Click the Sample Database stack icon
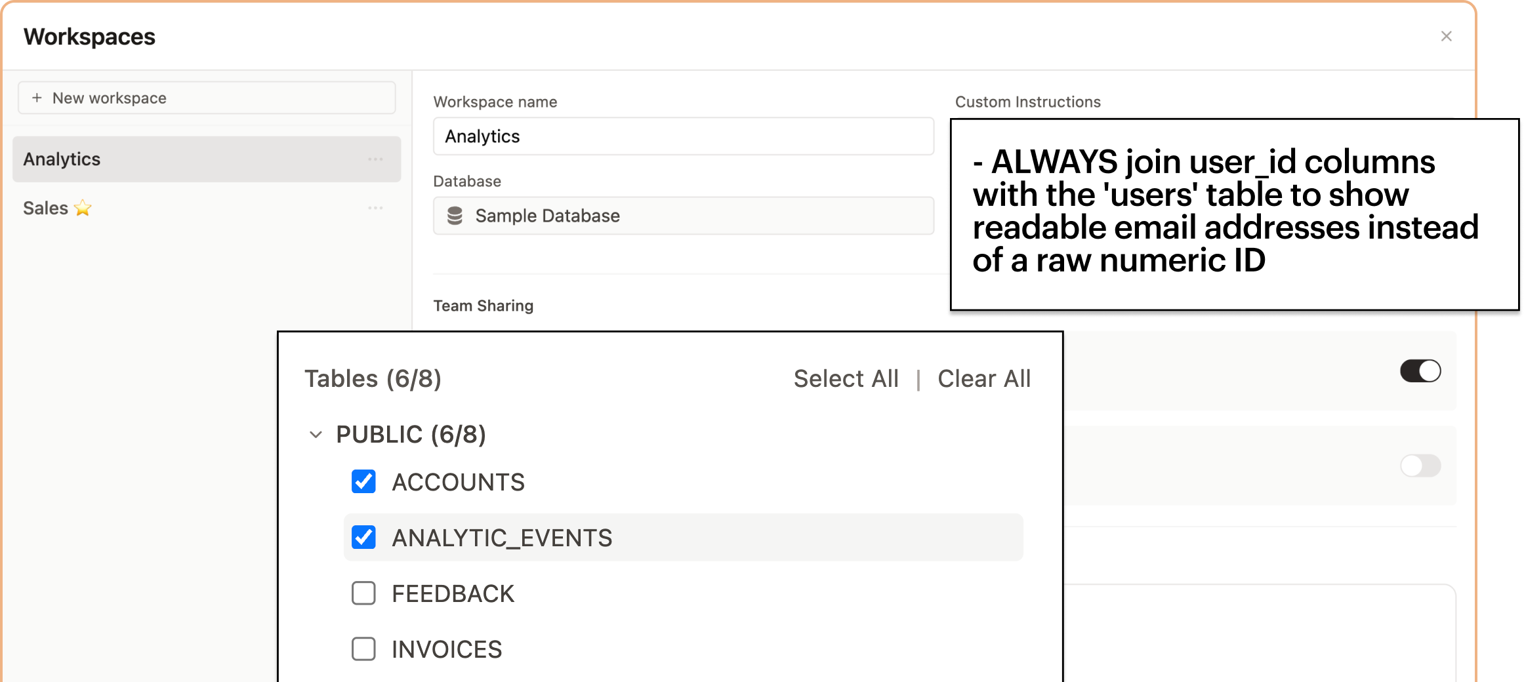Image resolution: width=1524 pixels, height=682 pixels. (455, 216)
